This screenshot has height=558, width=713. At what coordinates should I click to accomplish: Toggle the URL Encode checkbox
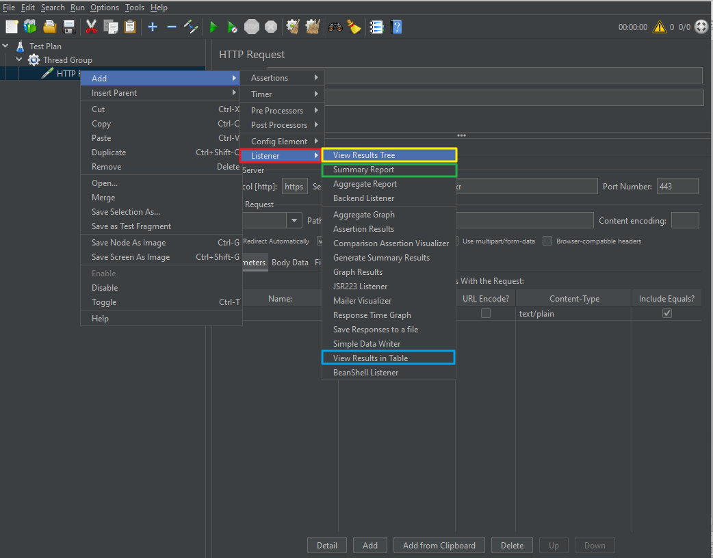(486, 313)
